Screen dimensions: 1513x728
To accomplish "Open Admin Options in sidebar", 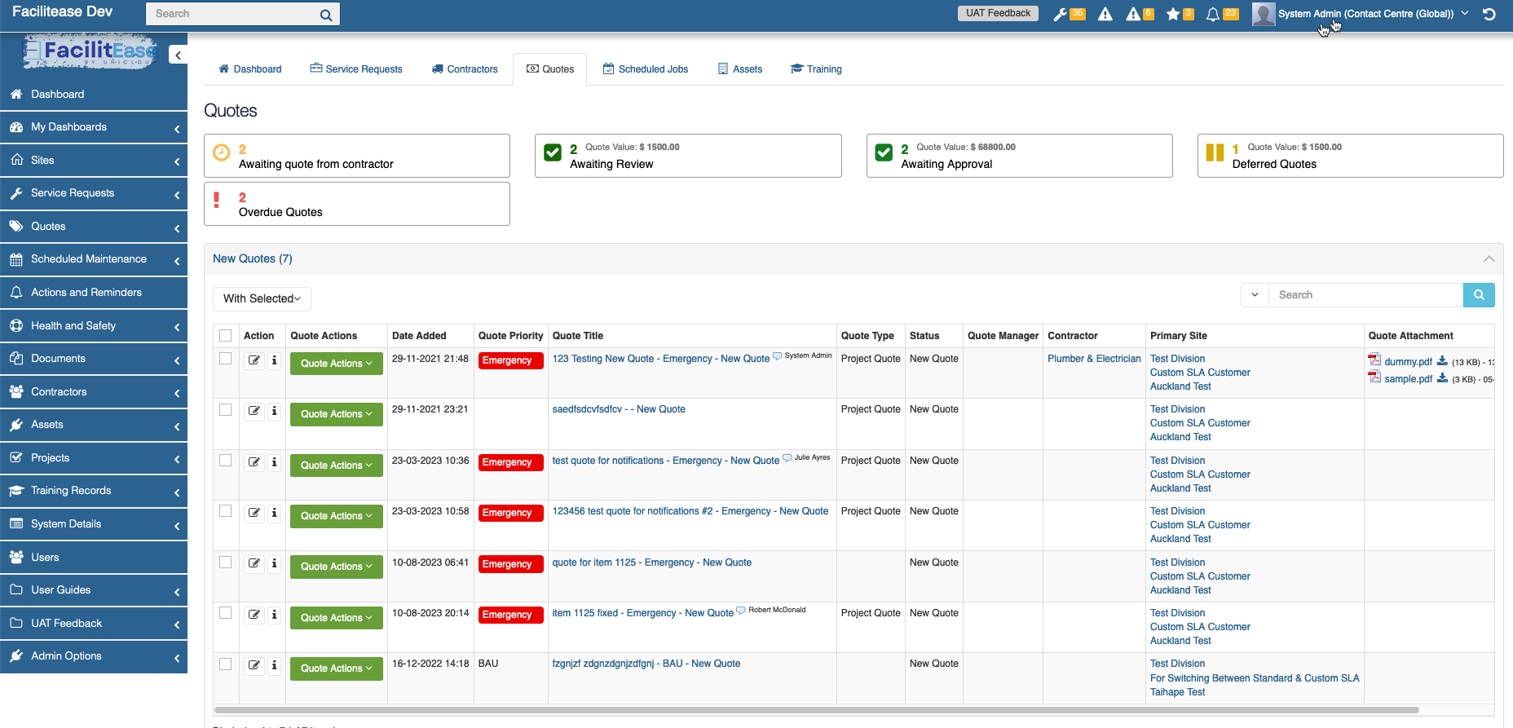I will point(94,656).
